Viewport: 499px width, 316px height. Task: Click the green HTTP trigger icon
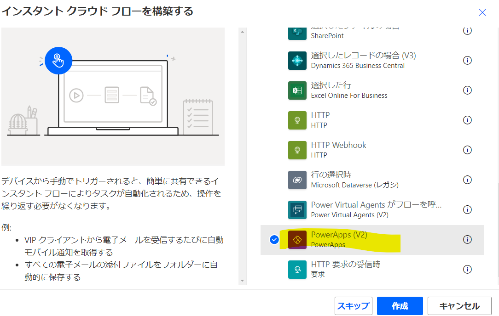pos(297,120)
